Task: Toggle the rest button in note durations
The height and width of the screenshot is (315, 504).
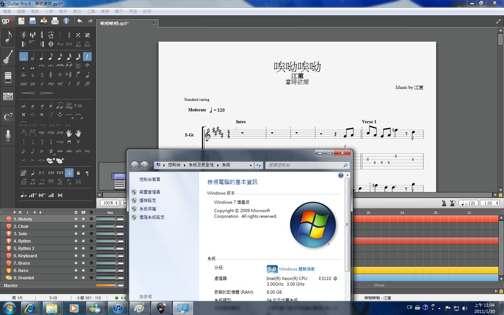Action: [x=87, y=56]
